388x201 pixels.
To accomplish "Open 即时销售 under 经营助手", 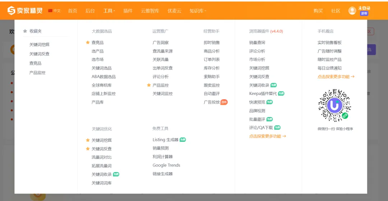I will [212, 42].
